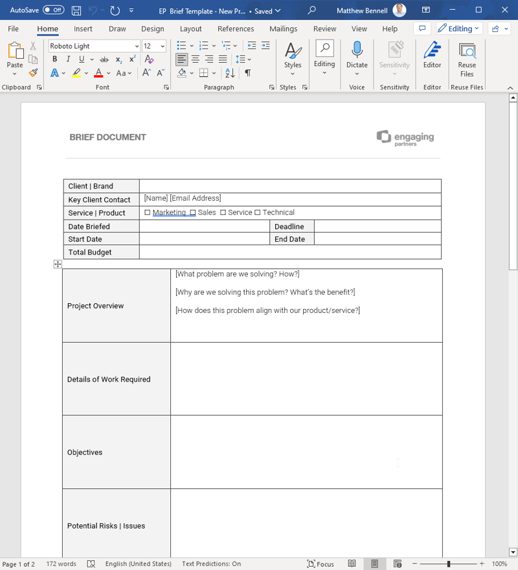This screenshot has height=570, width=518.
Task: Check the Marketing checkbox
Action: [147, 212]
